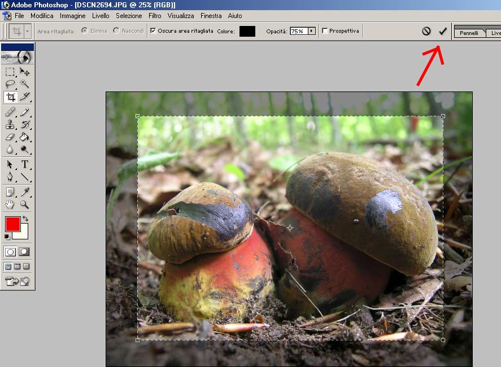Click the Opacità percentage input field
Viewport: 501px width, 367px height.
click(x=298, y=31)
